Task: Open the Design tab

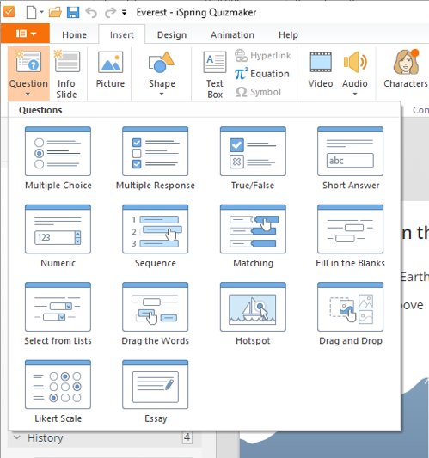Action: (172, 34)
